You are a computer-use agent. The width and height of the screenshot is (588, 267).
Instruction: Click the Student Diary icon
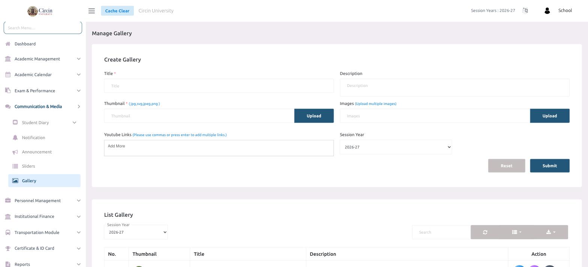click(x=15, y=122)
